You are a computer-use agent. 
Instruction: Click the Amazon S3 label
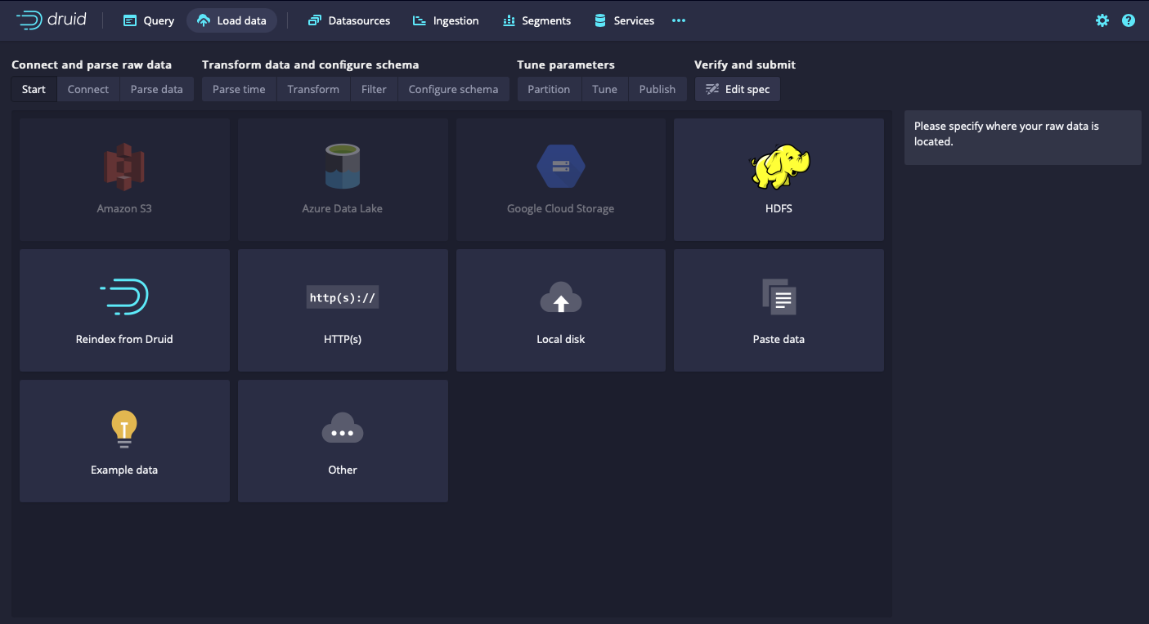click(x=124, y=208)
